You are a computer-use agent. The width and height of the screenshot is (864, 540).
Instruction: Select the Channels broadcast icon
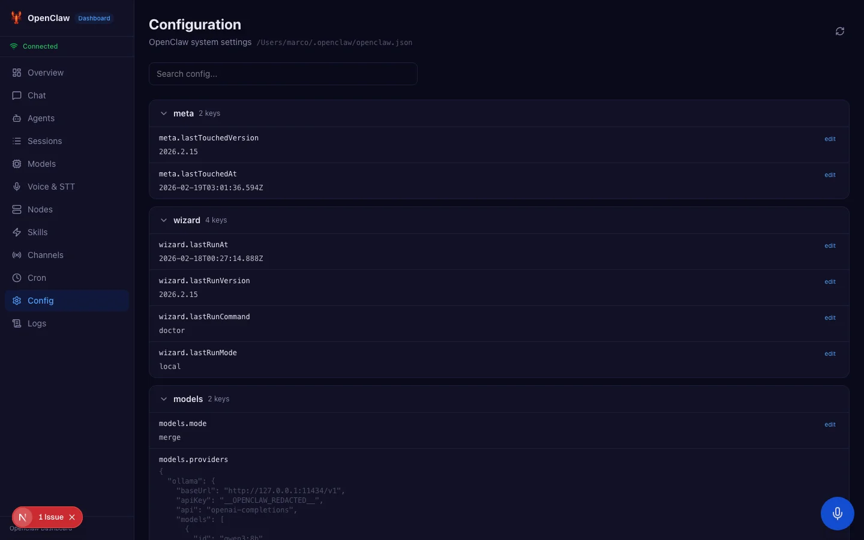[17, 255]
